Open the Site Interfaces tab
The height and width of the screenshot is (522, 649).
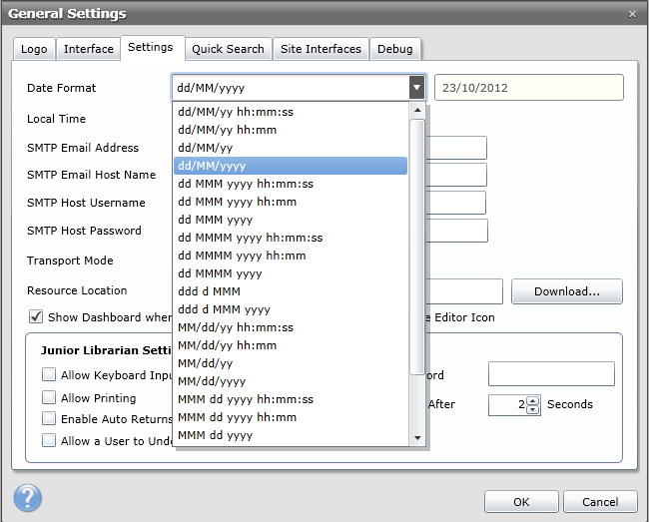pos(321,49)
